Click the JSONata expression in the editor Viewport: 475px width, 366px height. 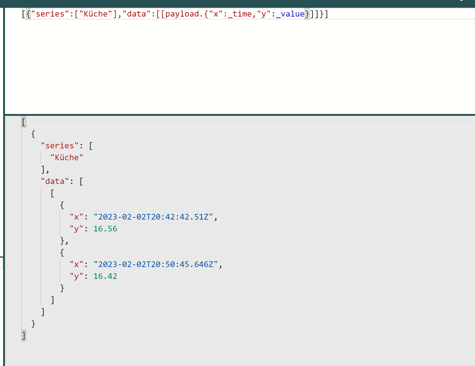click(x=175, y=14)
